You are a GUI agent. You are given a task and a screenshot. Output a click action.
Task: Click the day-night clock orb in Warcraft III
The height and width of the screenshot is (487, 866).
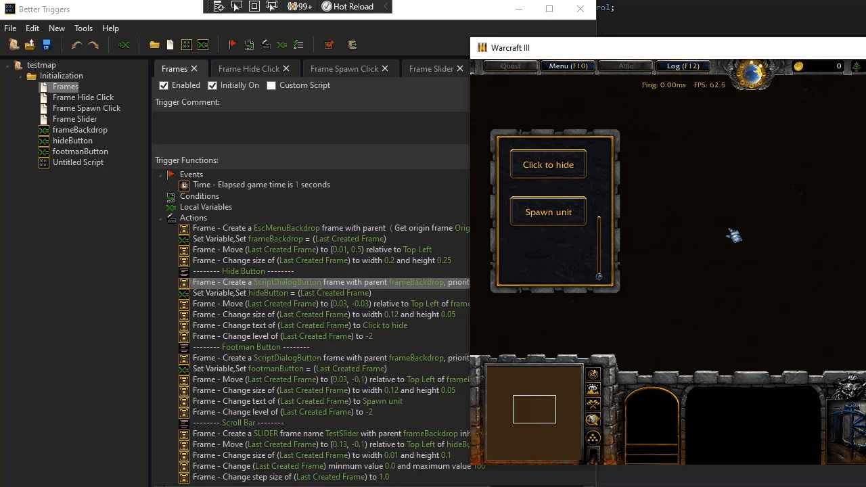point(751,73)
